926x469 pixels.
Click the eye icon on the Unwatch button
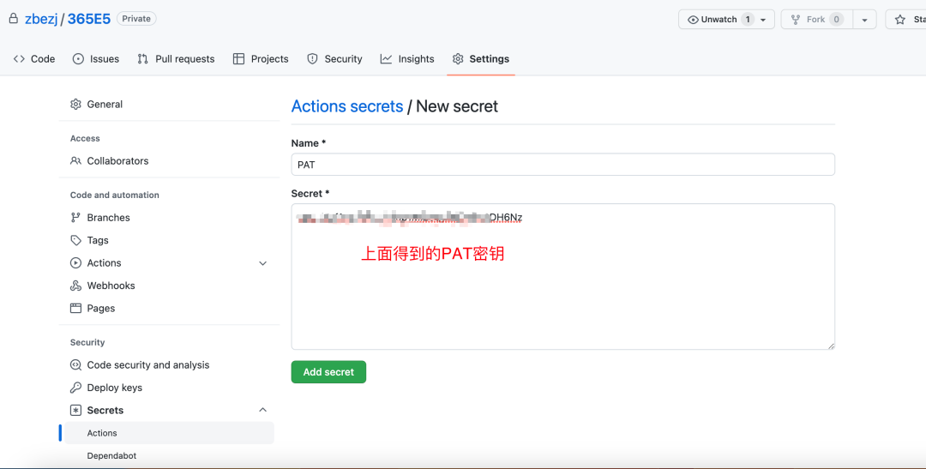pyautogui.click(x=693, y=20)
